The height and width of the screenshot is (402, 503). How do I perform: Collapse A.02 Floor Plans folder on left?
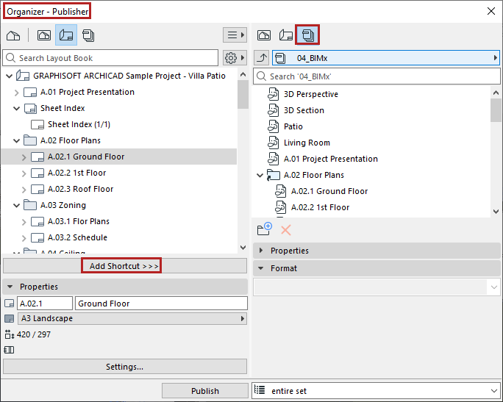click(17, 140)
